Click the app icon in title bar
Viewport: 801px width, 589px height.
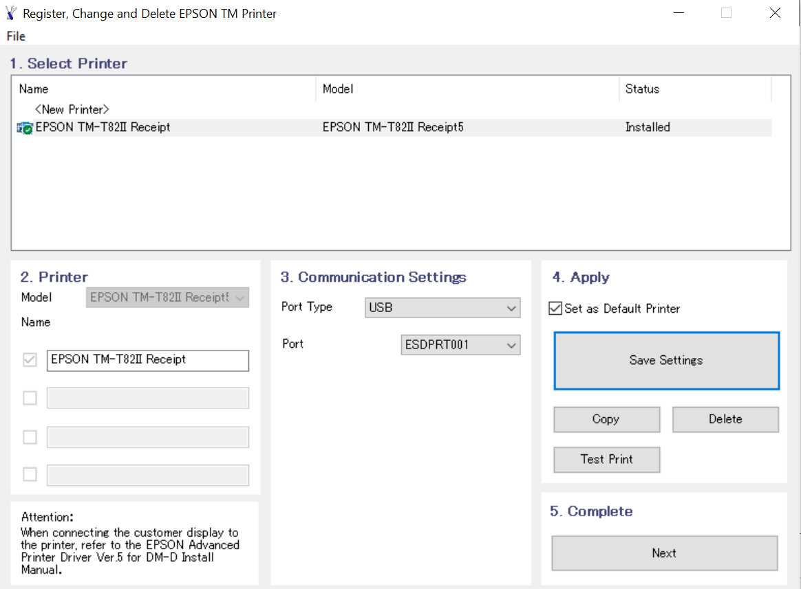tap(11, 13)
